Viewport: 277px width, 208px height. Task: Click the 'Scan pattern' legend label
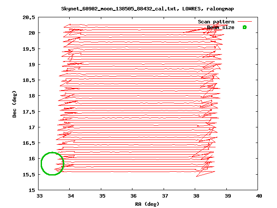pos(216,22)
